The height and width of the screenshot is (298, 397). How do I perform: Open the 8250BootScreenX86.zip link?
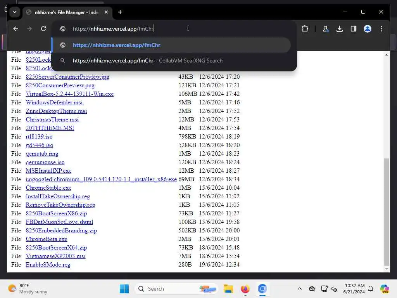point(56,213)
